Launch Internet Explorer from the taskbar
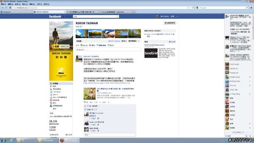The image size is (254, 143). click(x=12, y=140)
